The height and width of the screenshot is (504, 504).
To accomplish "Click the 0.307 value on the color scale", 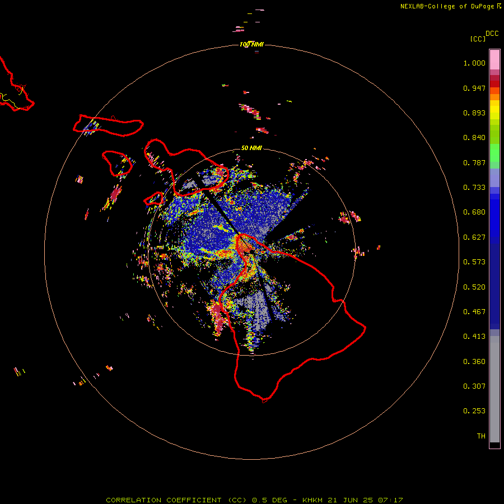I will point(474,386).
